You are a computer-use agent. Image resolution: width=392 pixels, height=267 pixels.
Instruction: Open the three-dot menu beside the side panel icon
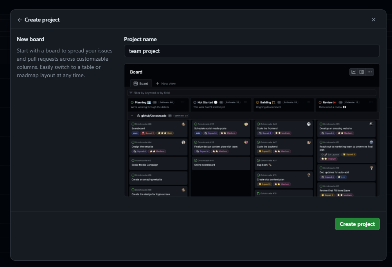[369, 72]
